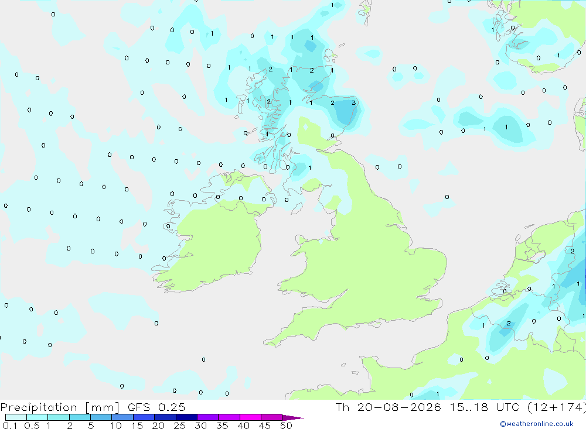Click the '0.1' legend scale label
The height and width of the screenshot is (429, 586).
point(10,425)
